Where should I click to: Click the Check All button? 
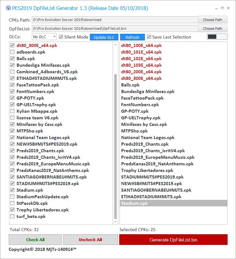35,240
